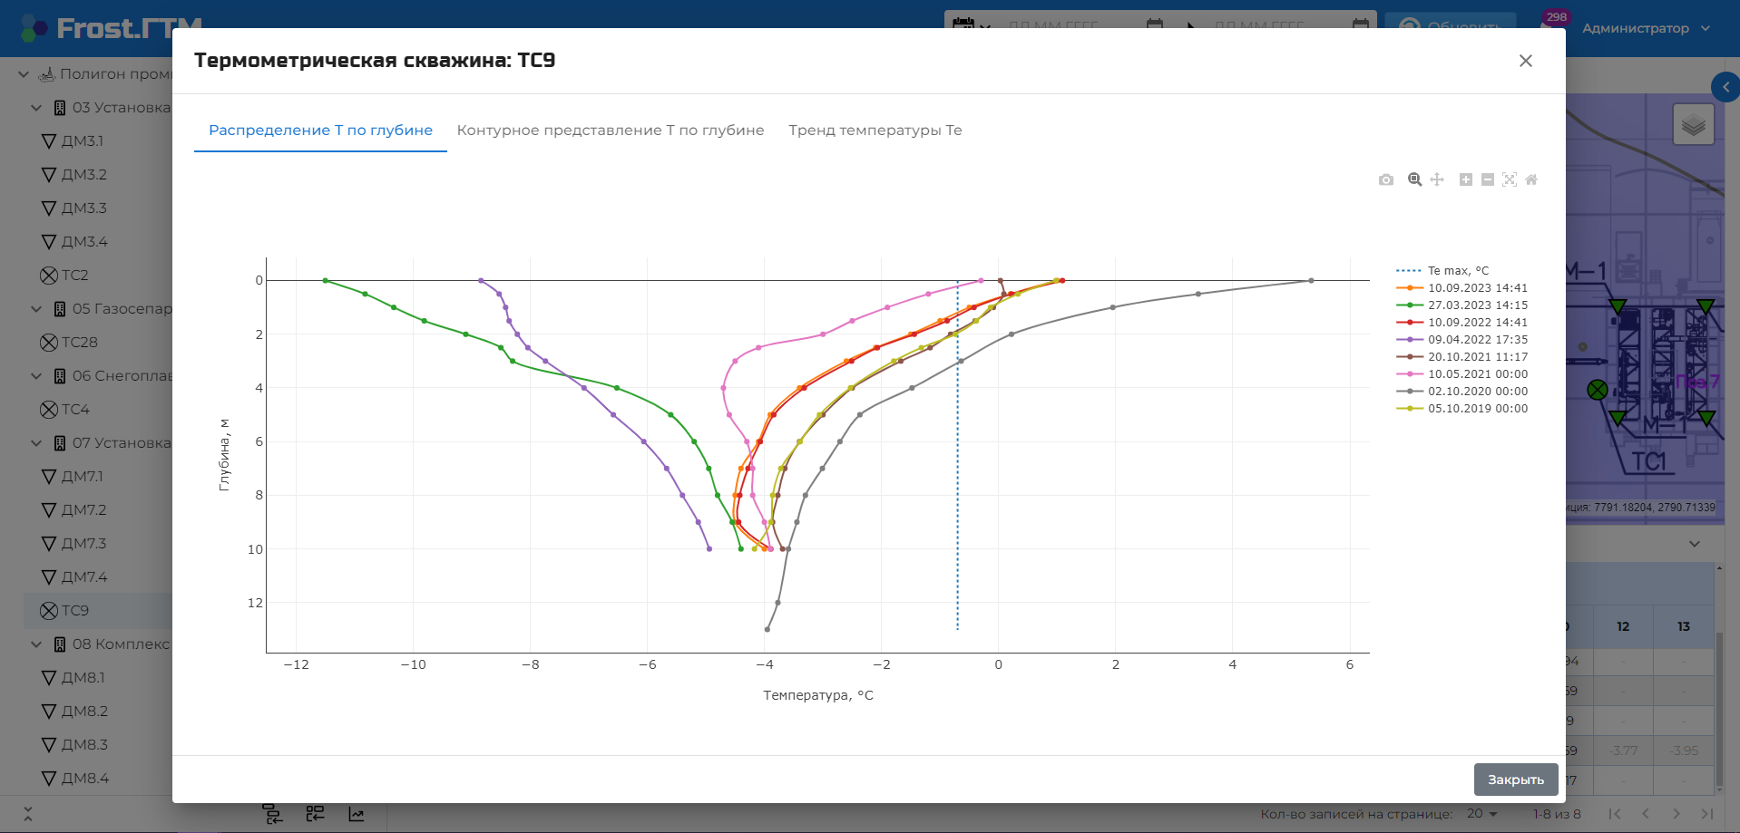1740x833 pixels.
Task: Collapse the 07 Установка tree node
Action: pyautogui.click(x=36, y=443)
